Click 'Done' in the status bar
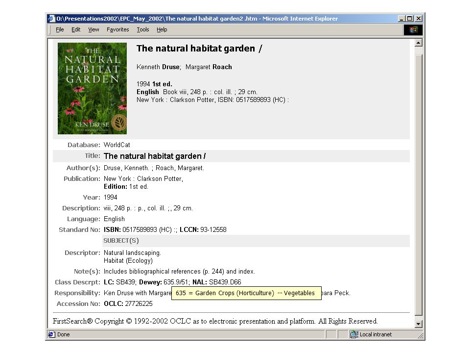 click(63, 334)
